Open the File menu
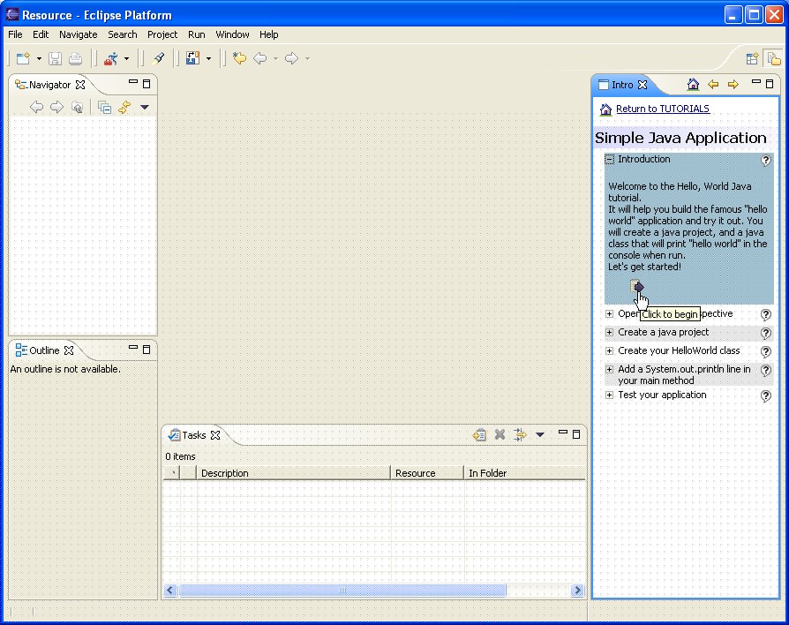 16,34
